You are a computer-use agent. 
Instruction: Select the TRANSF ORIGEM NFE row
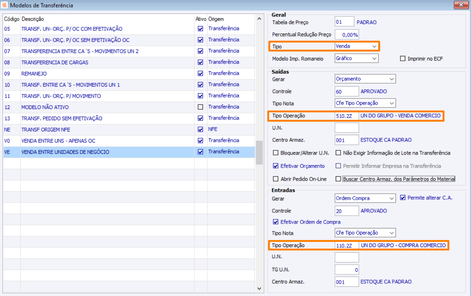coord(129,130)
